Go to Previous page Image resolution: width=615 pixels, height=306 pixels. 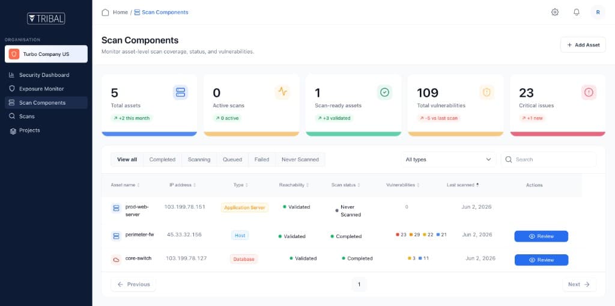133,284
